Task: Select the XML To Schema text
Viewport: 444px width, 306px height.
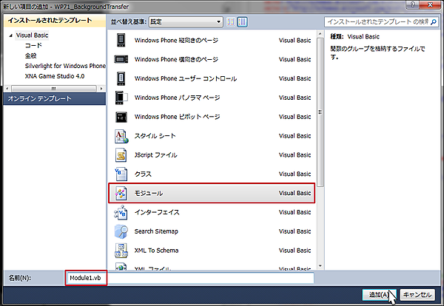Action: [156, 251]
